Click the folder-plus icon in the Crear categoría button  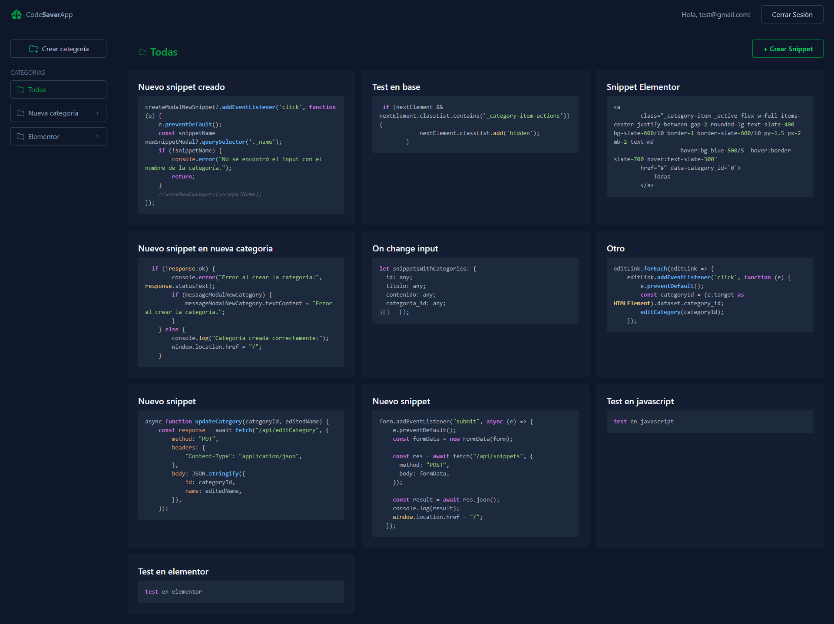tap(33, 49)
